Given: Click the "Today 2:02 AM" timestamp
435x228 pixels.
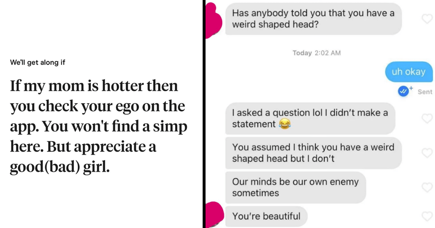Looking at the screenshot, I should coord(316,53).
